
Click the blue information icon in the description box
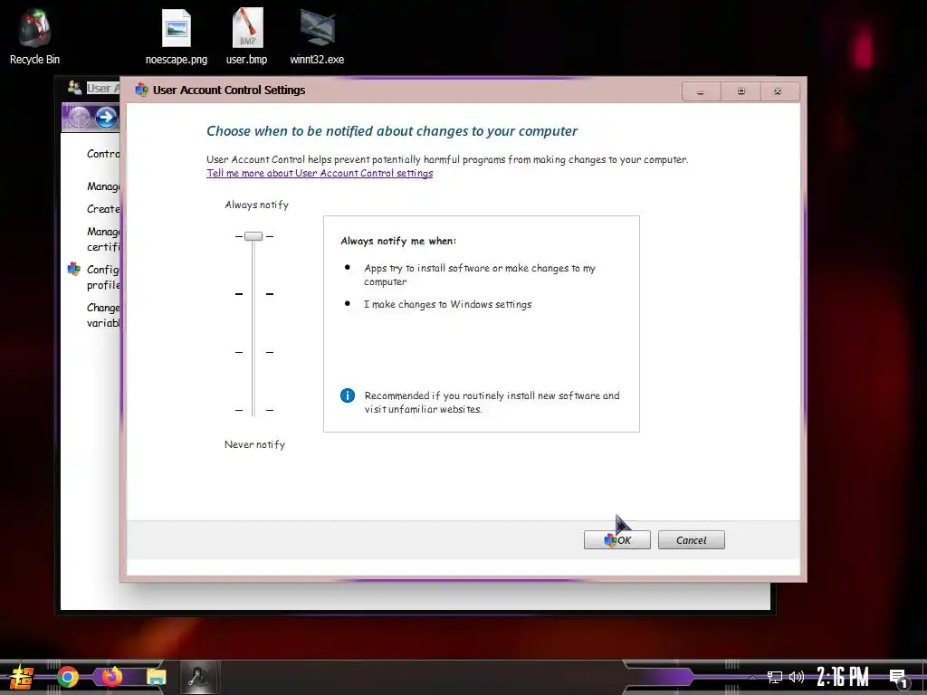coord(348,395)
